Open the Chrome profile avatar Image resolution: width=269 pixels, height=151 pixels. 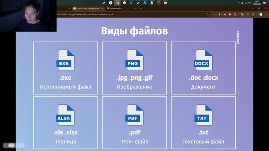click(x=261, y=15)
